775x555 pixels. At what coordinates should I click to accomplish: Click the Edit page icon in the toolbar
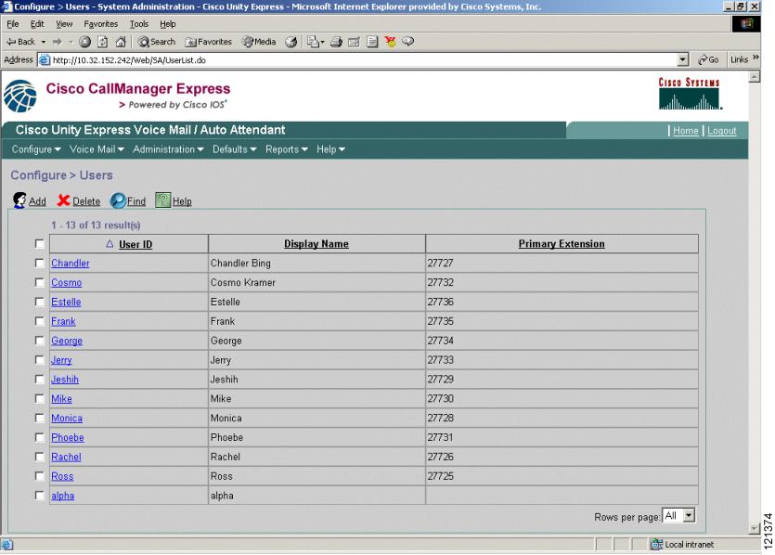(x=354, y=42)
